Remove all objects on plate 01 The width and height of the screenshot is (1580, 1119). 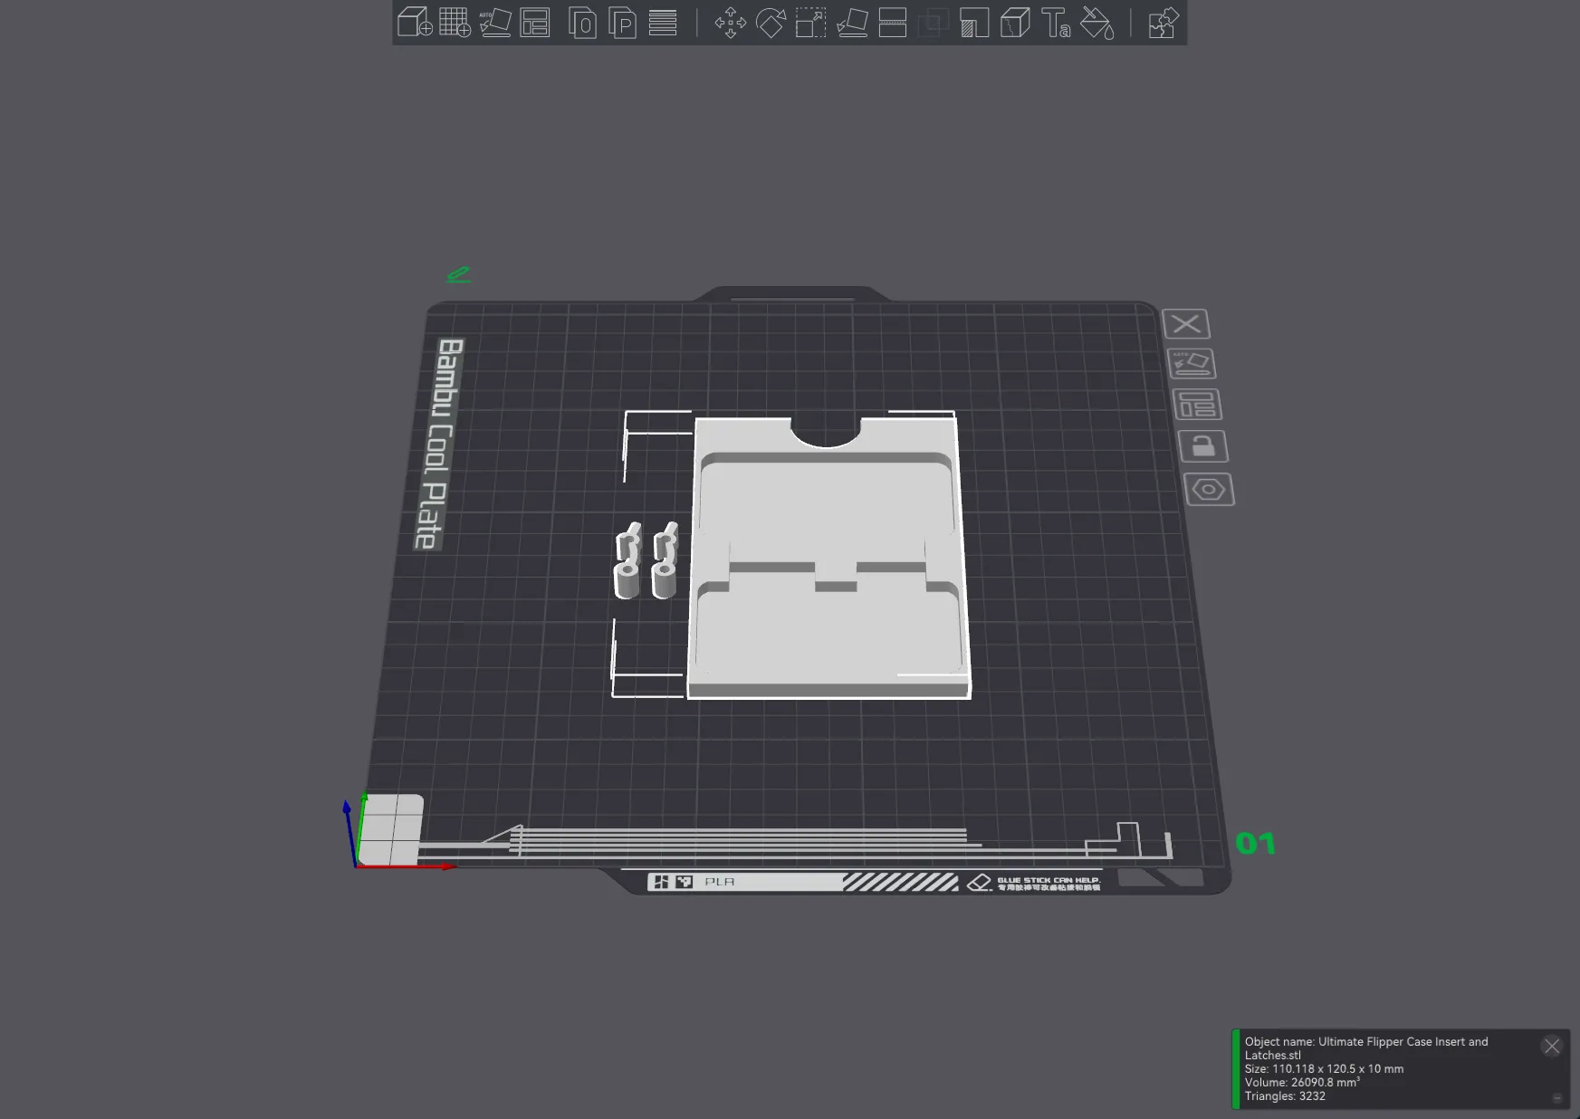point(1186,324)
